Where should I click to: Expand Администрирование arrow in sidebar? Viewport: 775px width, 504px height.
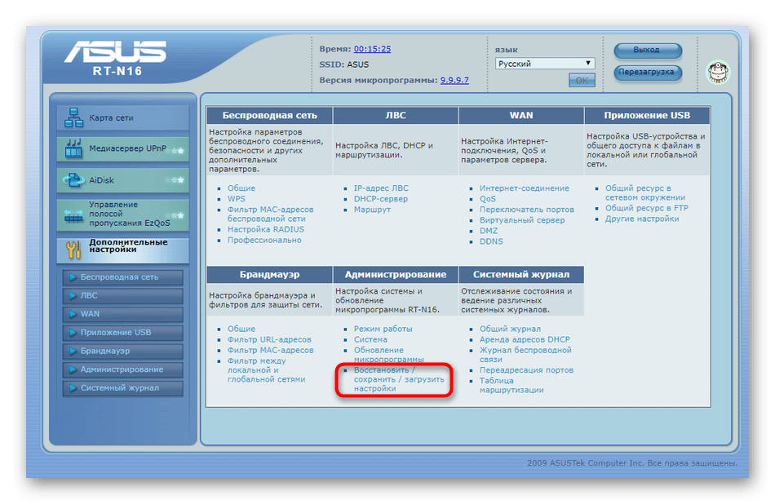coord(73,369)
